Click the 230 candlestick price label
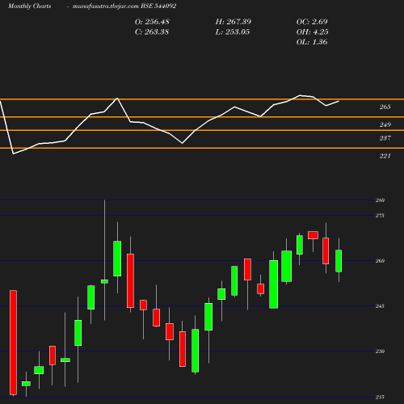 point(380,351)
